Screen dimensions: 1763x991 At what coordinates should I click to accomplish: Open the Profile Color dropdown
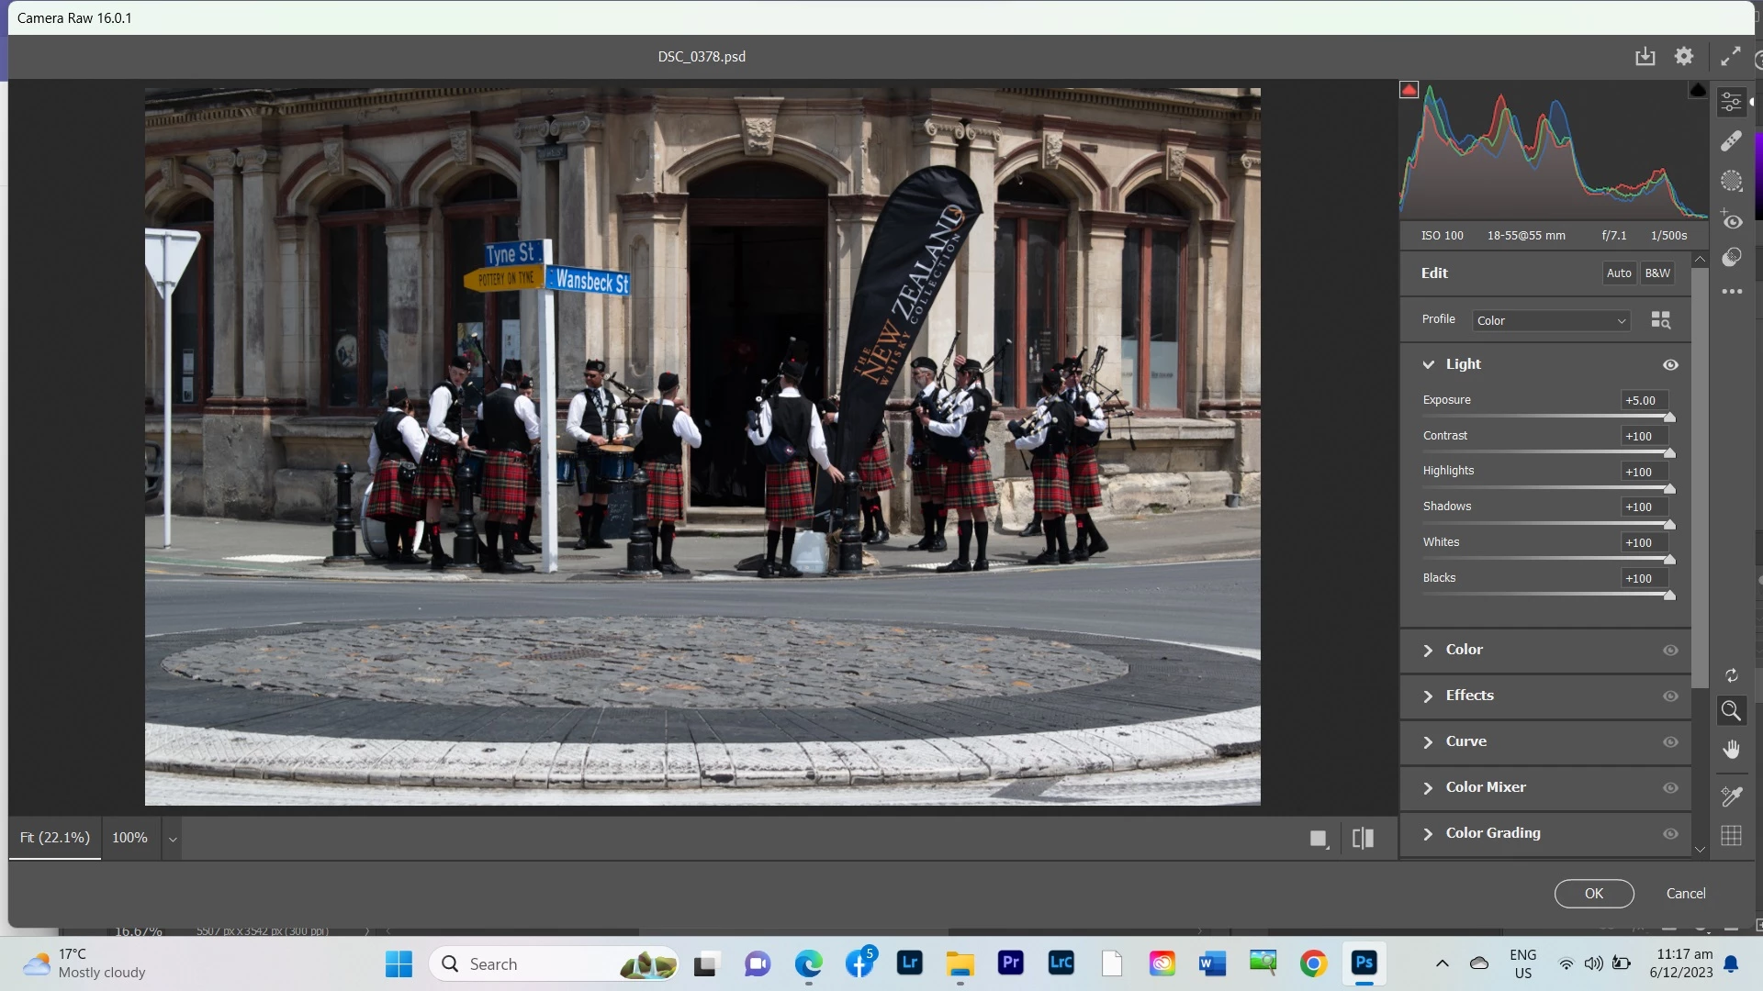(1551, 321)
